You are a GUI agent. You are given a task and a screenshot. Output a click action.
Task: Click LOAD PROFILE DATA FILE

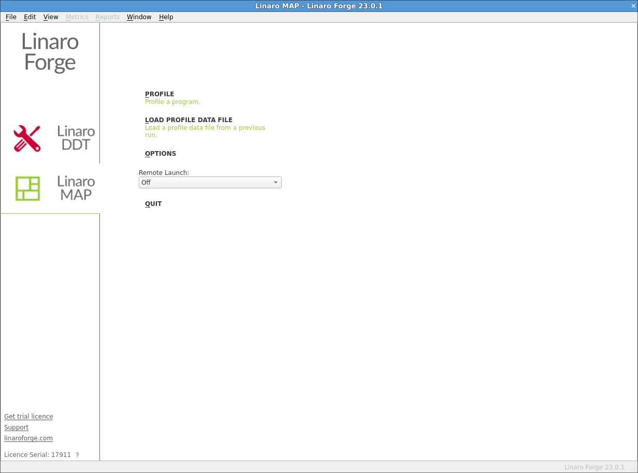(189, 120)
